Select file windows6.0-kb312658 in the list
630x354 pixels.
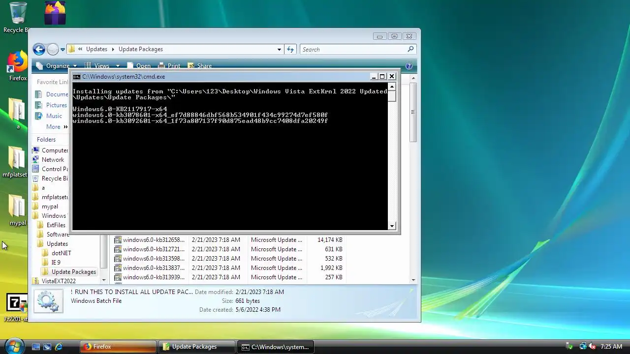(150, 240)
